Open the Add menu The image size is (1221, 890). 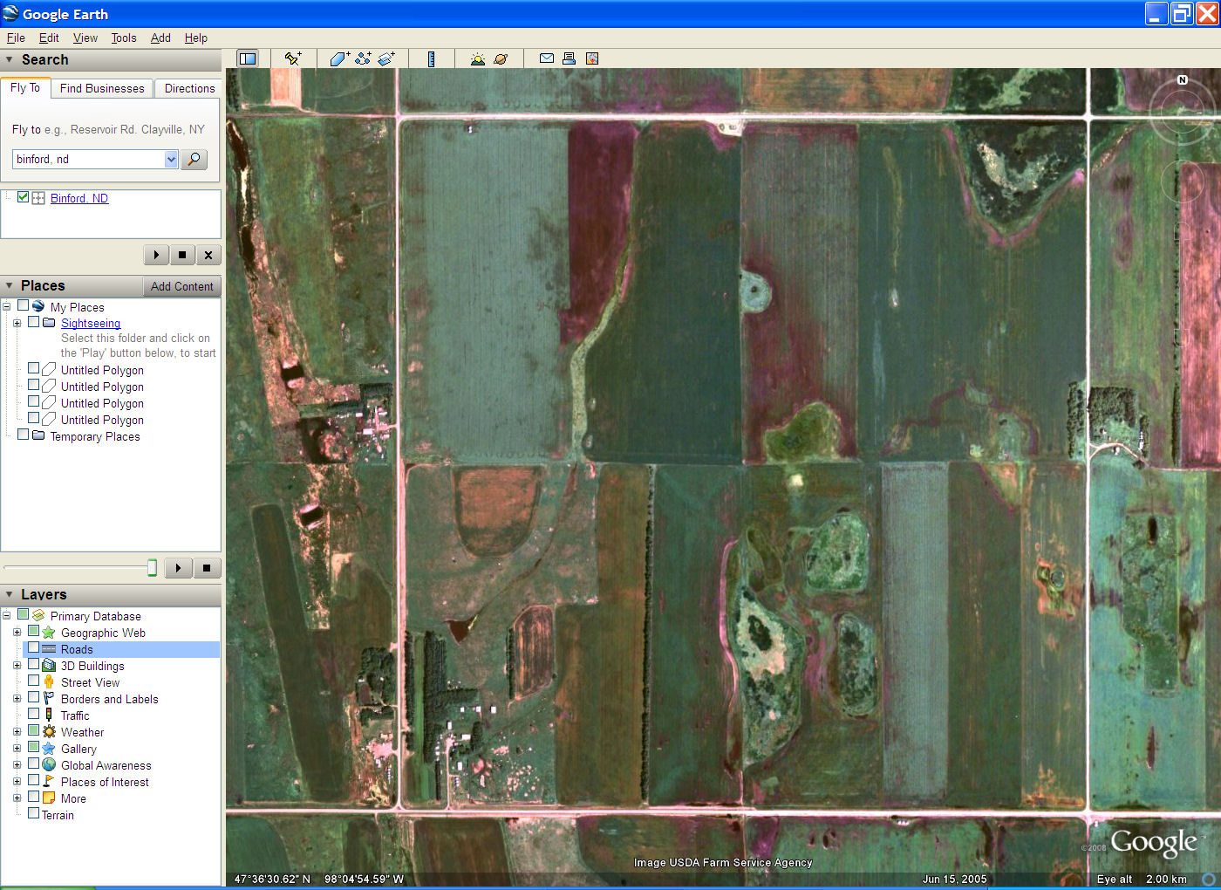(x=160, y=38)
